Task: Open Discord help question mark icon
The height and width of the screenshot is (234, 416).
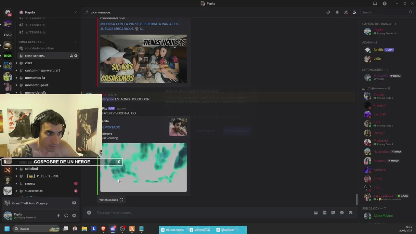Action: 385,4
